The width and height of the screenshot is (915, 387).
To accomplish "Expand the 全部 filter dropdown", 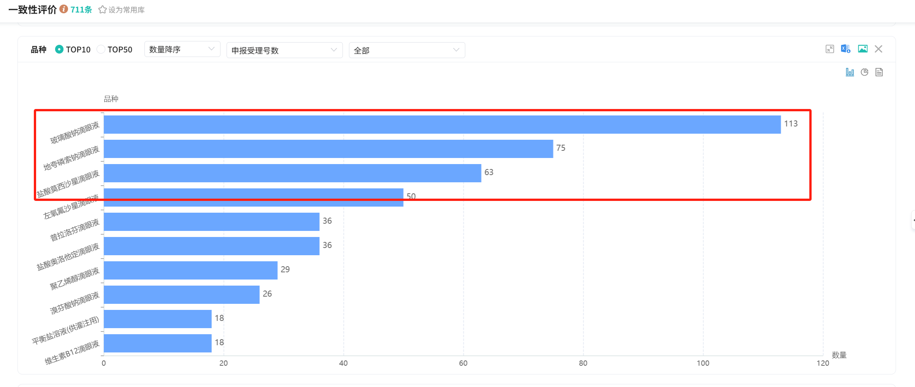I will (x=407, y=50).
